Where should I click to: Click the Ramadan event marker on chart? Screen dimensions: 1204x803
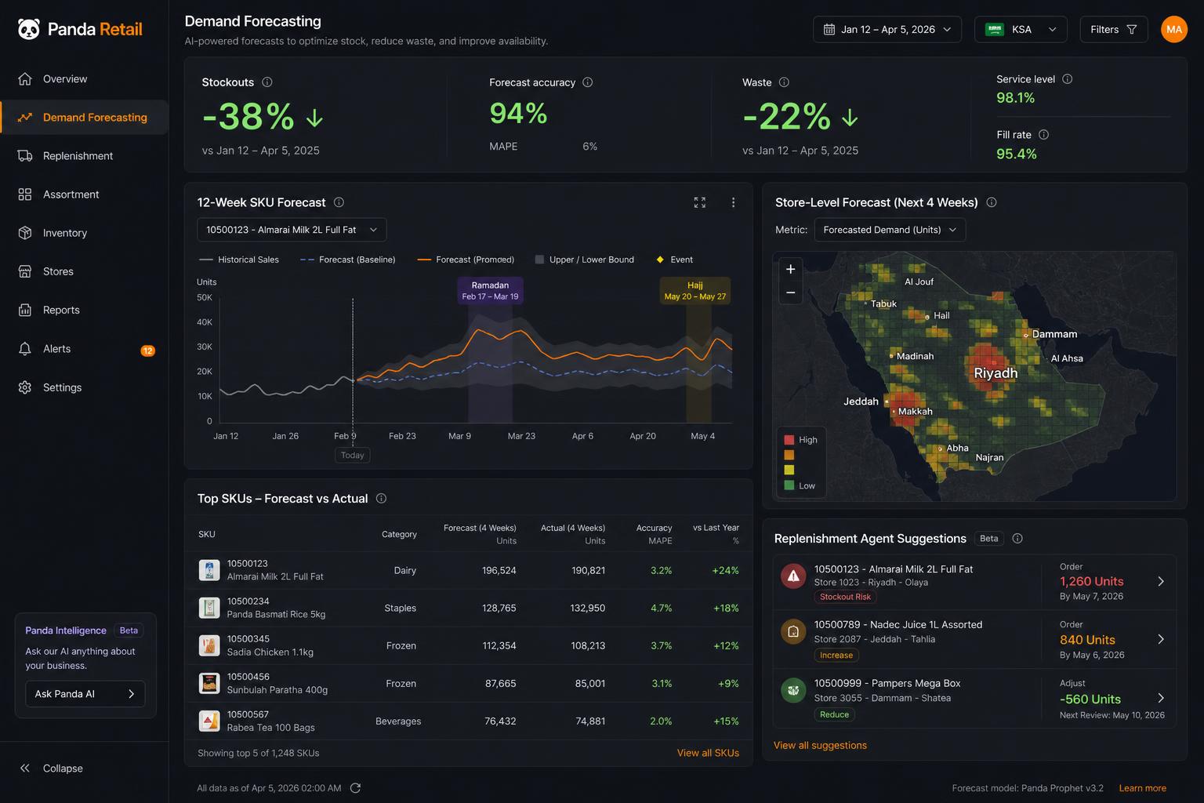click(x=490, y=291)
